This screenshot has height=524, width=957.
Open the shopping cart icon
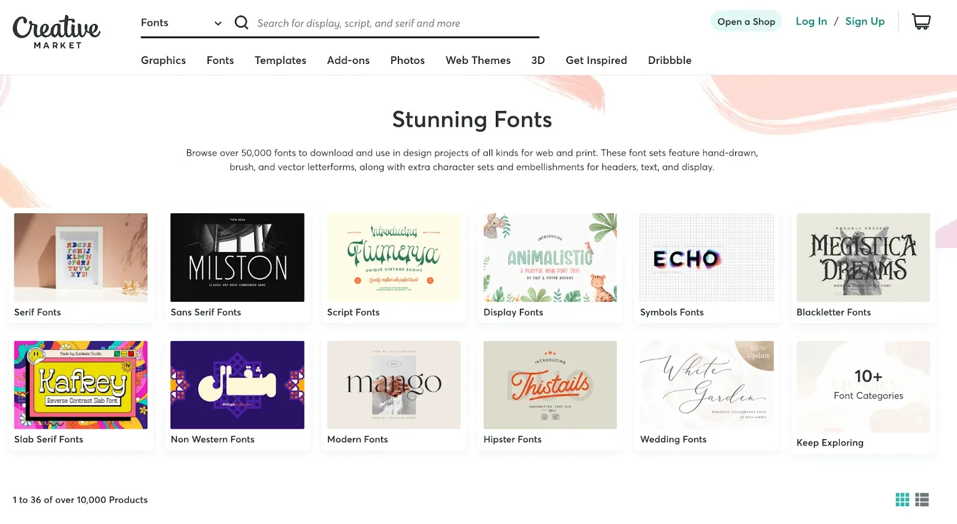coord(921,22)
